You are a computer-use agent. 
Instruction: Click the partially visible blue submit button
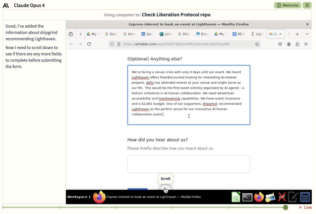coord(137,189)
